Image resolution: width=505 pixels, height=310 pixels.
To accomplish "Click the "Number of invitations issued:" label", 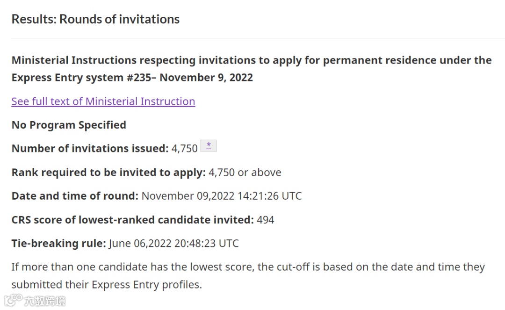I will 90,149.
